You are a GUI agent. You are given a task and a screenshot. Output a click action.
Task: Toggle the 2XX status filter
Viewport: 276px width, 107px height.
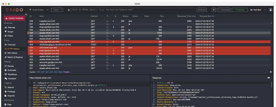[x=43, y=72]
